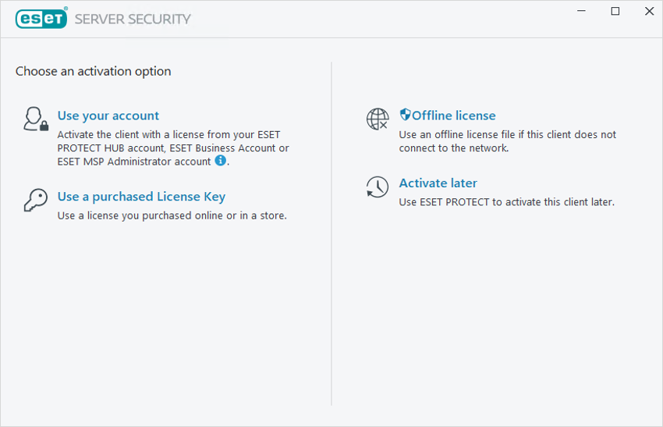
Task: Open the info icon after MSP Administrator account
Action: click(x=221, y=161)
